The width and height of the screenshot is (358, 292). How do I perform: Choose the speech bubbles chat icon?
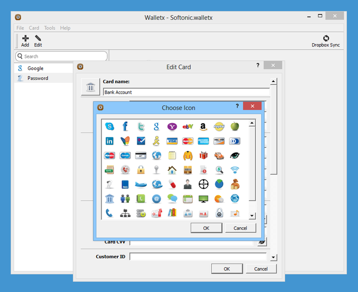(x=172, y=199)
